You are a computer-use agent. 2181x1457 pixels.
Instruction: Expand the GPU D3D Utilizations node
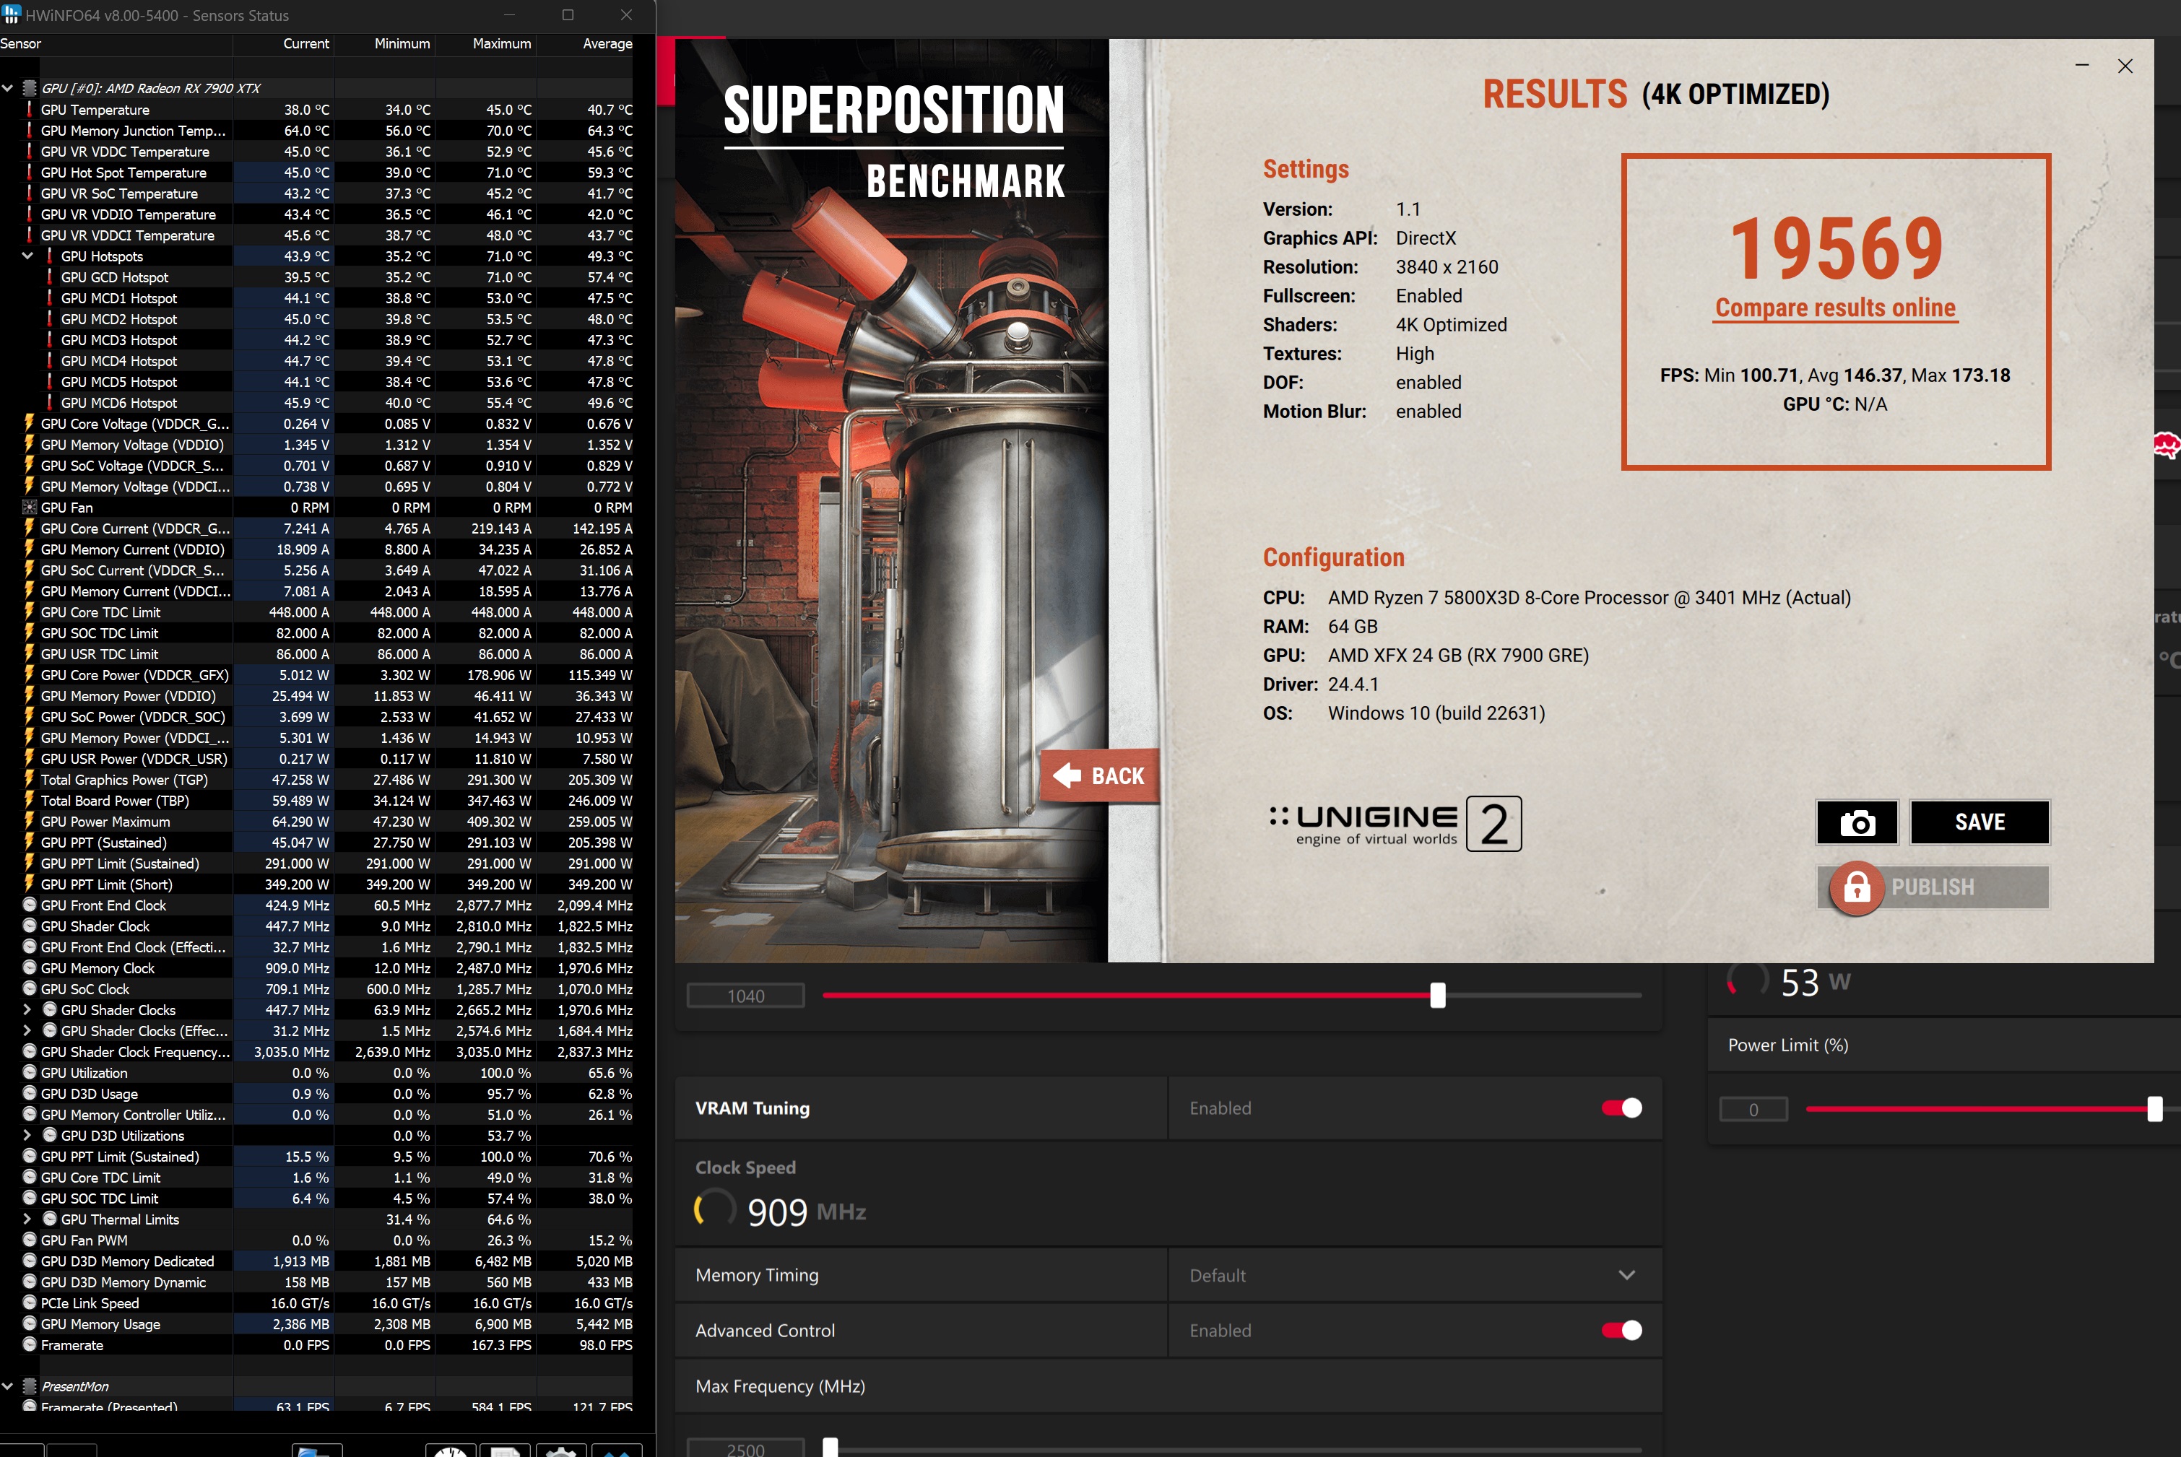coord(27,1136)
